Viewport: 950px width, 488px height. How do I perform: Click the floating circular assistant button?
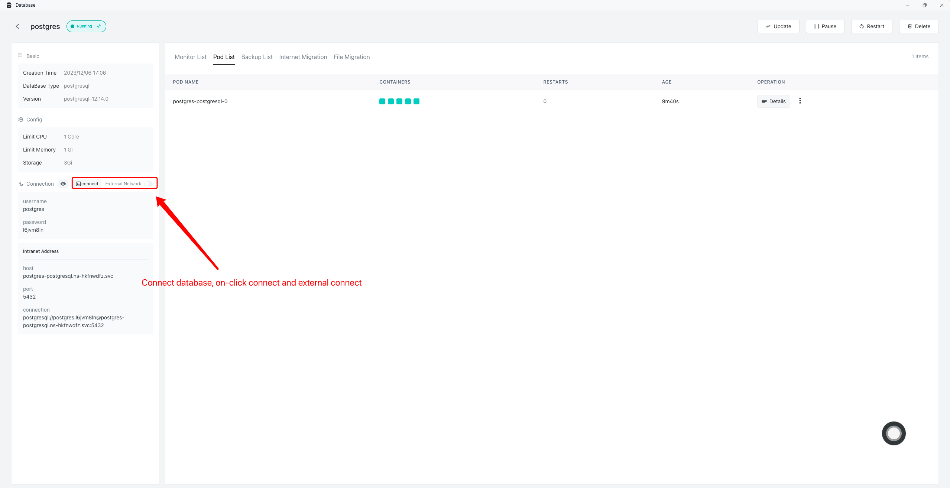tap(894, 433)
